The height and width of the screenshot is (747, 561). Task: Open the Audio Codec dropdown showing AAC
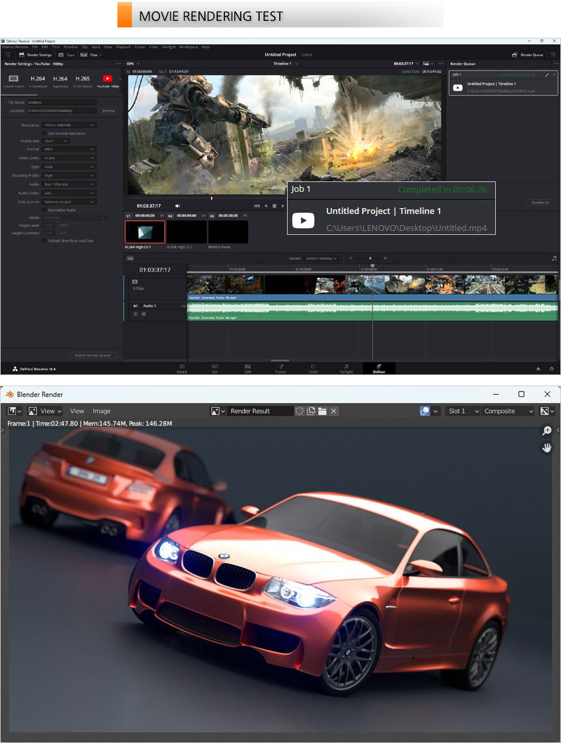(69, 193)
